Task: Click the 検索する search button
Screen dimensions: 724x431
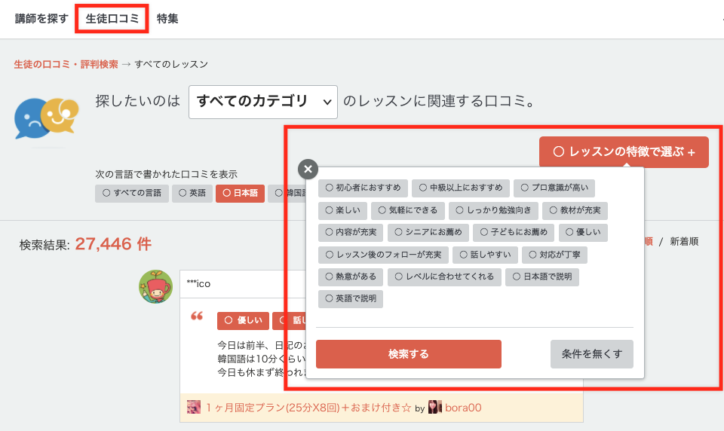Action: pos(409,354)
